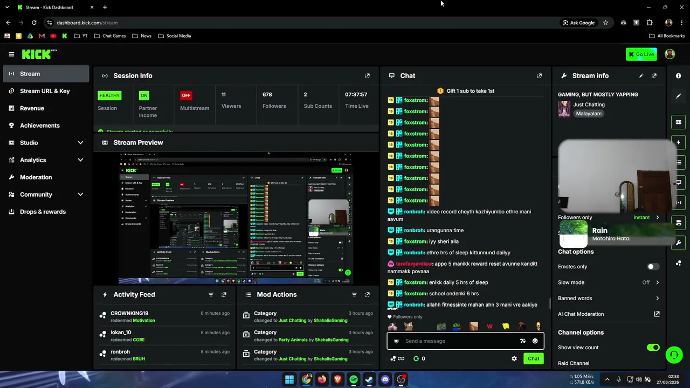Image resolution: width=690 pixels, height=388 pixels.
Task: Open the All Bookmarks folder
Action: (667, 36)
